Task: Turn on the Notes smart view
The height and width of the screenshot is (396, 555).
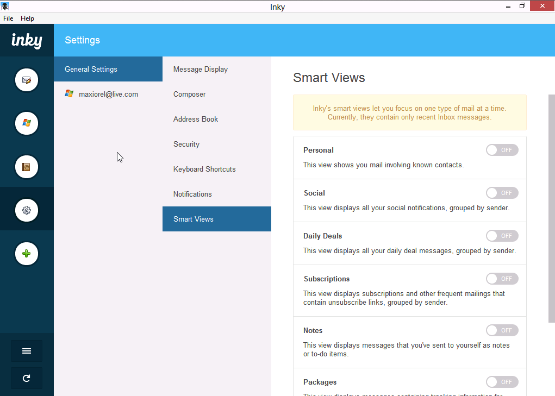Action: click(x=502, y=331)
